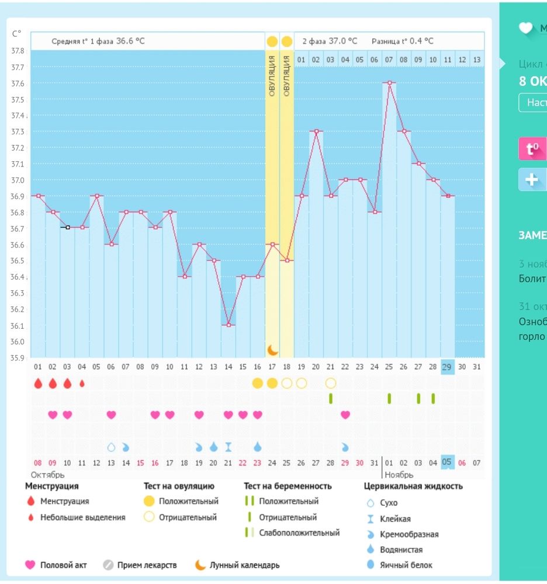Click the dry cervical fluid icon on day 06
547x584 pixels.
111,447
